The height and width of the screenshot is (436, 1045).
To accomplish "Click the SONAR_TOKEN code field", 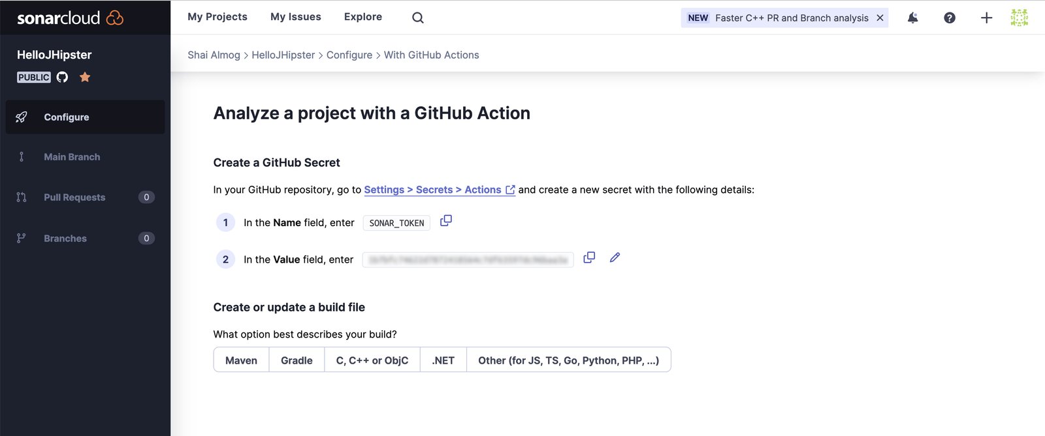I will tap(396, 223).
